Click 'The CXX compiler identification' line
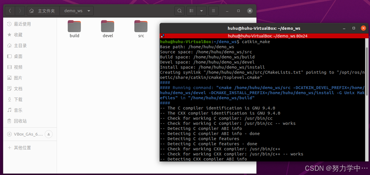This screenshot has height=175, width=370. 220,113
